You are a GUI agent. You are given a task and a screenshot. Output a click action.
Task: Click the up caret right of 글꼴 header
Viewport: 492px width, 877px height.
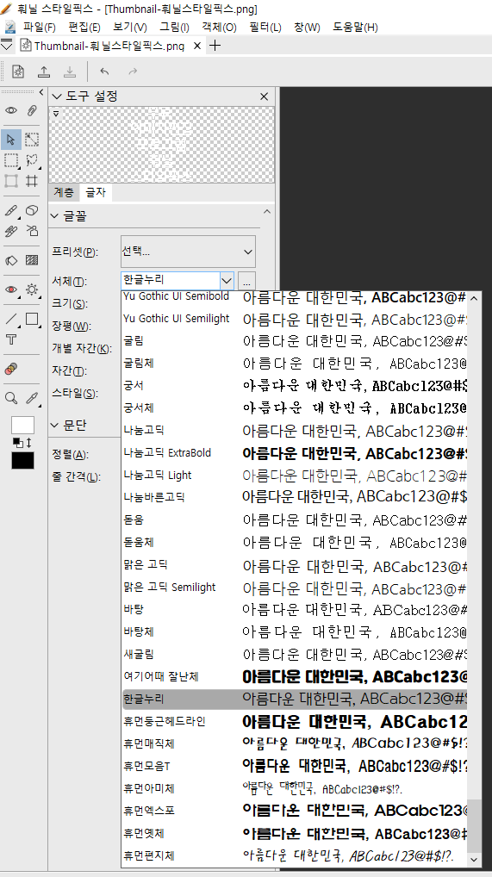pyautogui.click(x=266, y=211)
